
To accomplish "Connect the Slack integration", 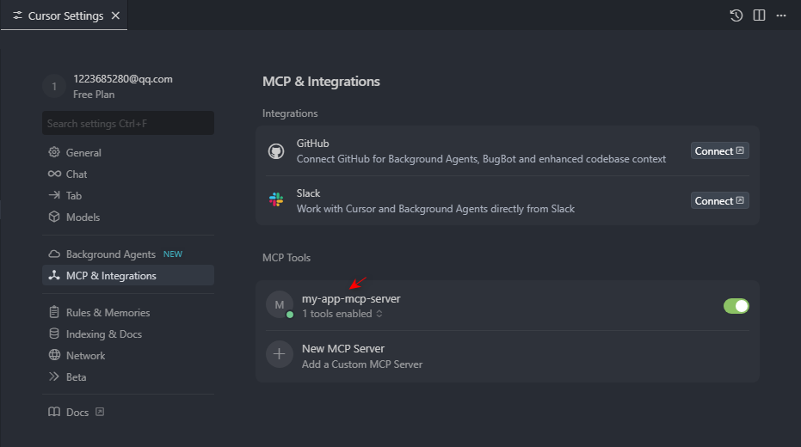I will click(719, 201).
